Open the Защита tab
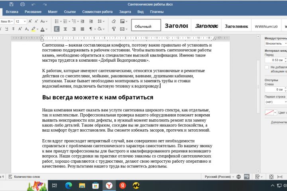Viewport: 287px width, 191px height. coord(125,12)
